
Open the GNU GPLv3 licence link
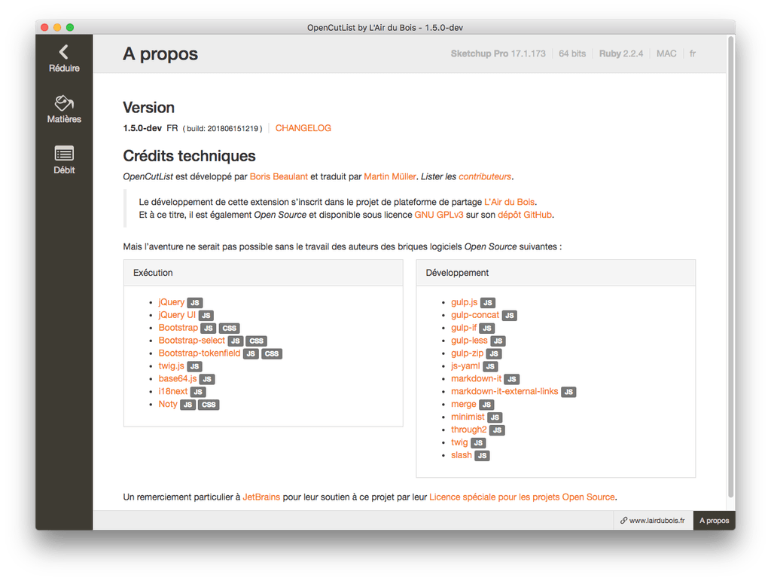(x=439, y=215)
